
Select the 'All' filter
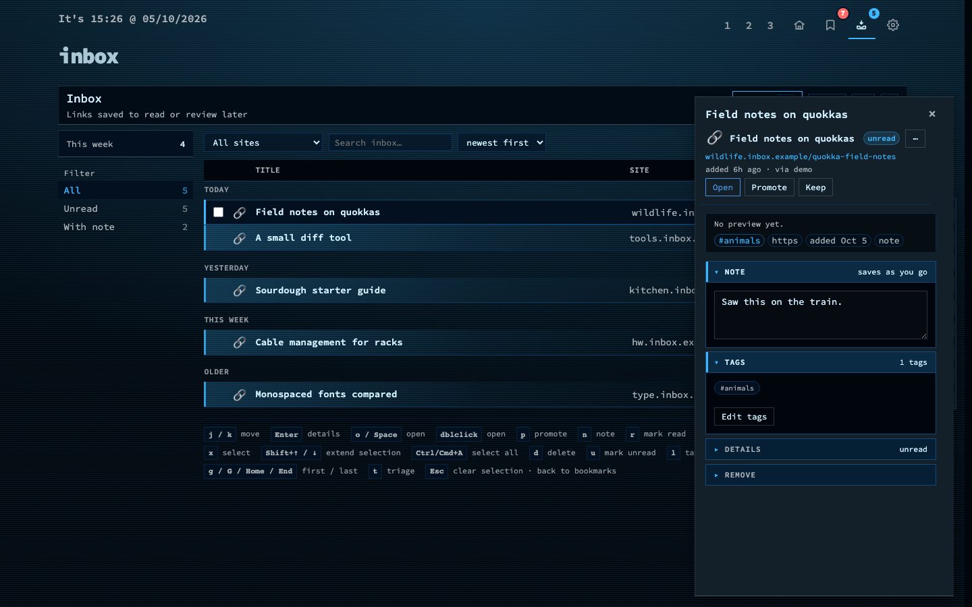(x=126, y=191)
